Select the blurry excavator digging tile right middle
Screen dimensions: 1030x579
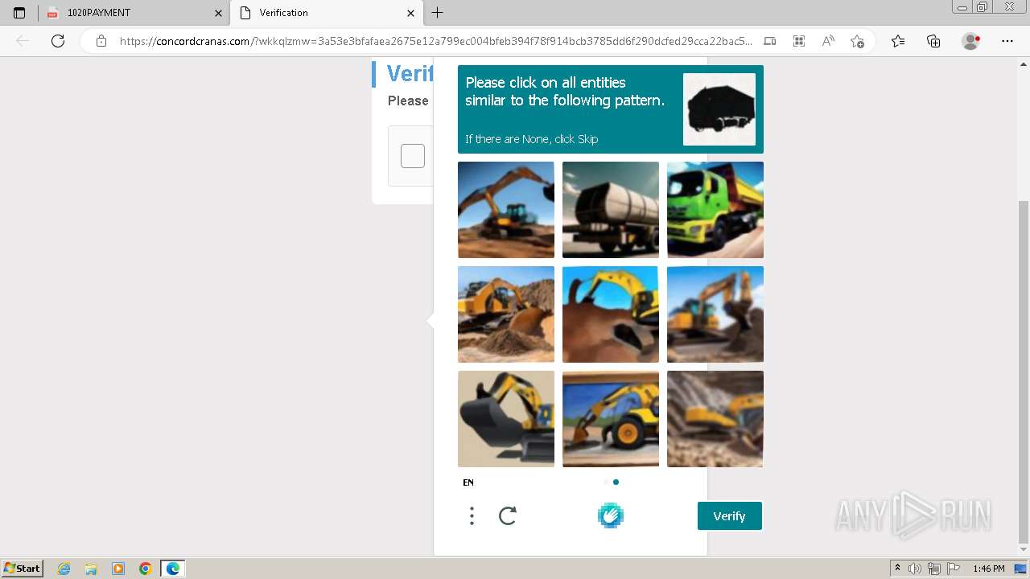(715, 314)
